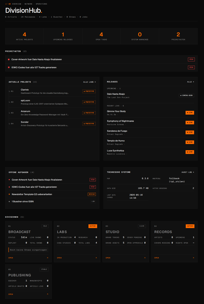Click OPEN link on Records card
Screen dimensions: 204x304
(157, 258)
